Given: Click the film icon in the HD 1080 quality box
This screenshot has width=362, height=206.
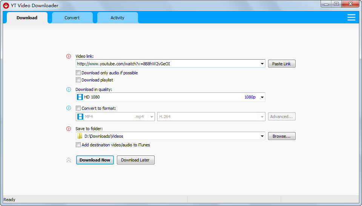Looking at the screenshot, I should point(80,97).
